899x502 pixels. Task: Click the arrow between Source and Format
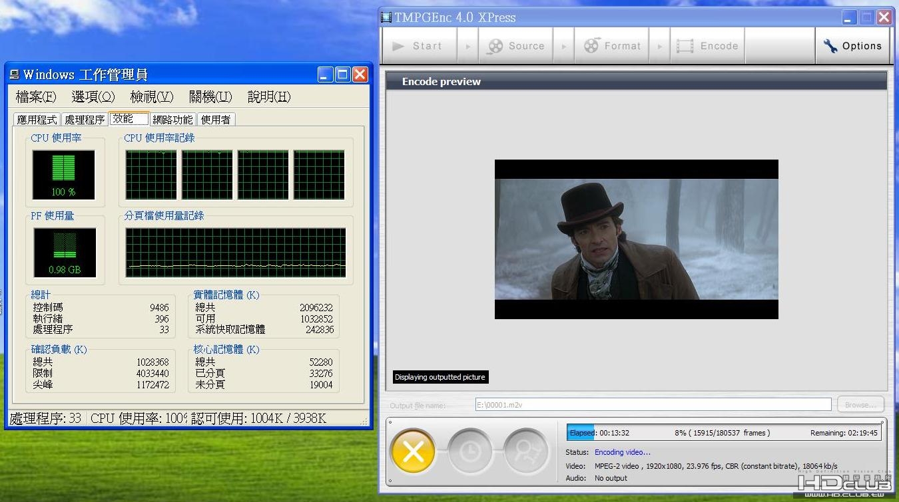tap(564, 46)
